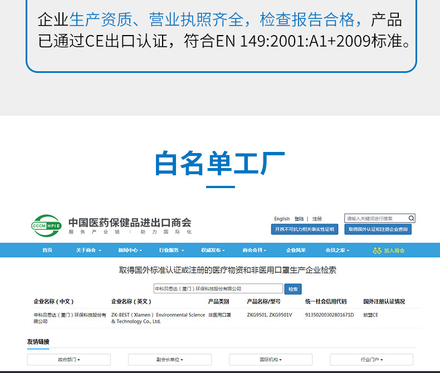The width and height of the screenshot is (440, 384).
Task: Open the 会员之家 dropdown
Action: pyautogui.click(x=337, y=250)
